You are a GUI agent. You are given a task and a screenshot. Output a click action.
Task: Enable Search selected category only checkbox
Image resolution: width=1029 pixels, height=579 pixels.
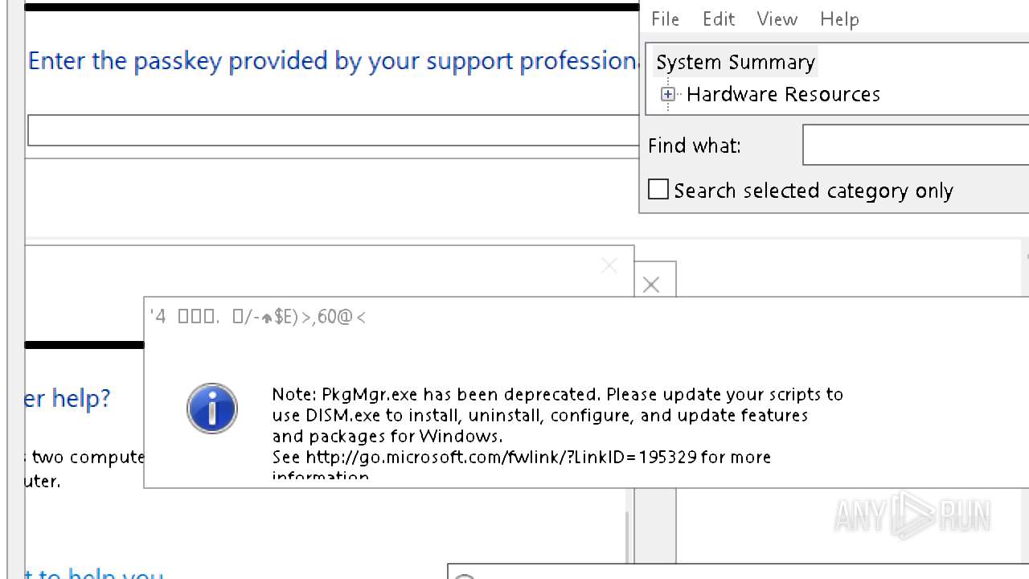(x=658, y=190)
